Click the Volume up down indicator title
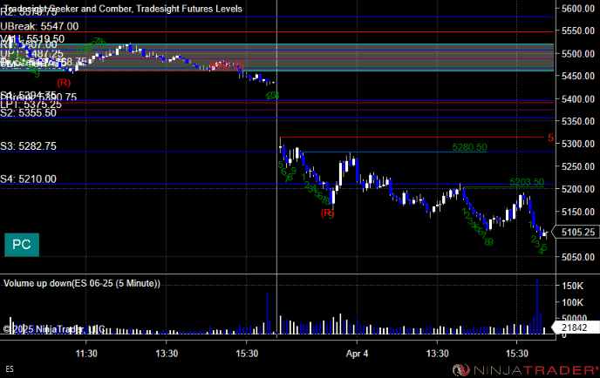The width and height of the screenshot is (600, 378). [x=82, y=283]
